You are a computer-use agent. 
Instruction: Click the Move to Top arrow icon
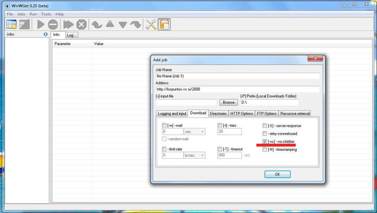tap(97, 25)
